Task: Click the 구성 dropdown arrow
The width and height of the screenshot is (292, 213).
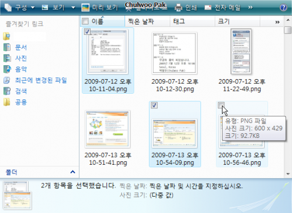Action: tap(33, 8)
